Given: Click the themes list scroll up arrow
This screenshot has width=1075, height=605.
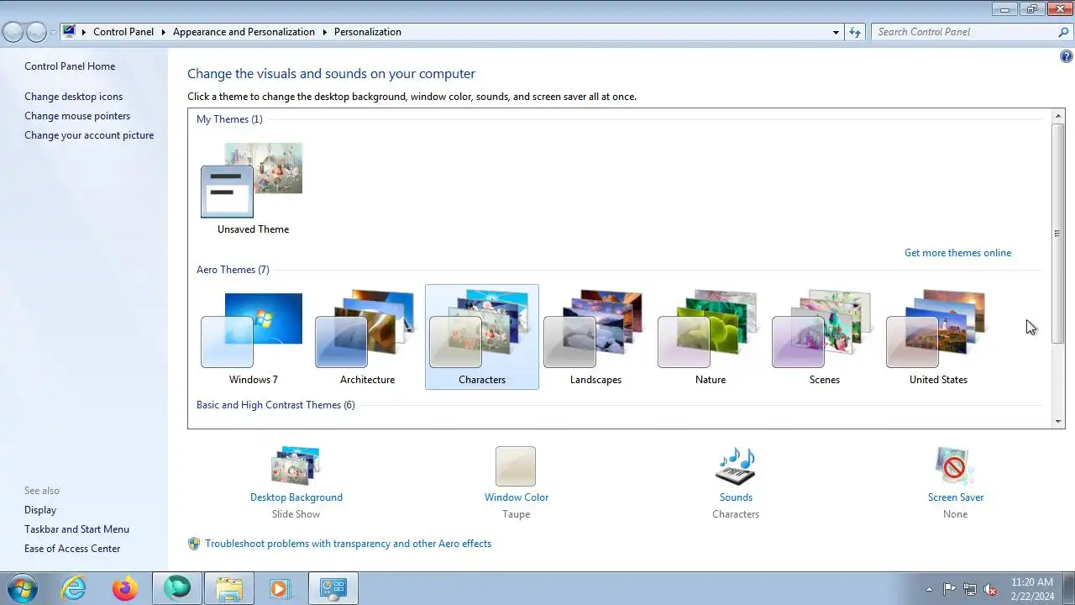Looking at the screenshot, I should [x=1058, y=115].
